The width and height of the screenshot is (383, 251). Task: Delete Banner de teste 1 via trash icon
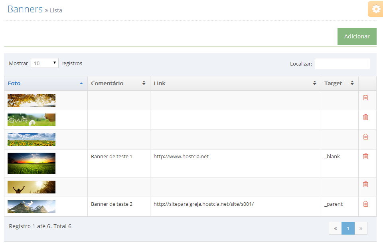click(366, 156)
